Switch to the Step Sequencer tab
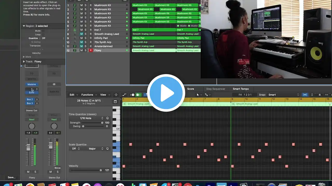This screenshot has height=186, width=332. 216,89
